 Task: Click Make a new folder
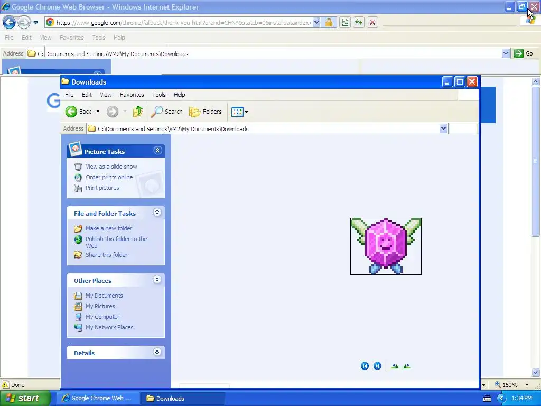[x=109, y=228]
